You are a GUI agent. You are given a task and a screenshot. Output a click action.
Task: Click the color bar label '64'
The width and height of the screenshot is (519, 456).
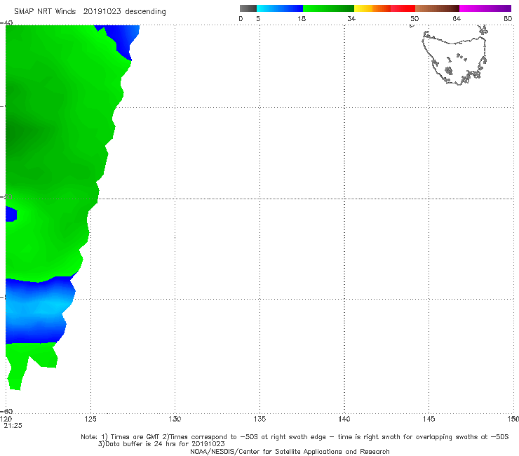(x=457, y=19)
